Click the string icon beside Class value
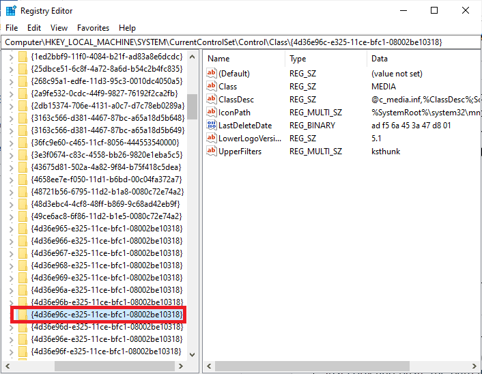This screenshot has width=482, height=374. coord(212,86)
